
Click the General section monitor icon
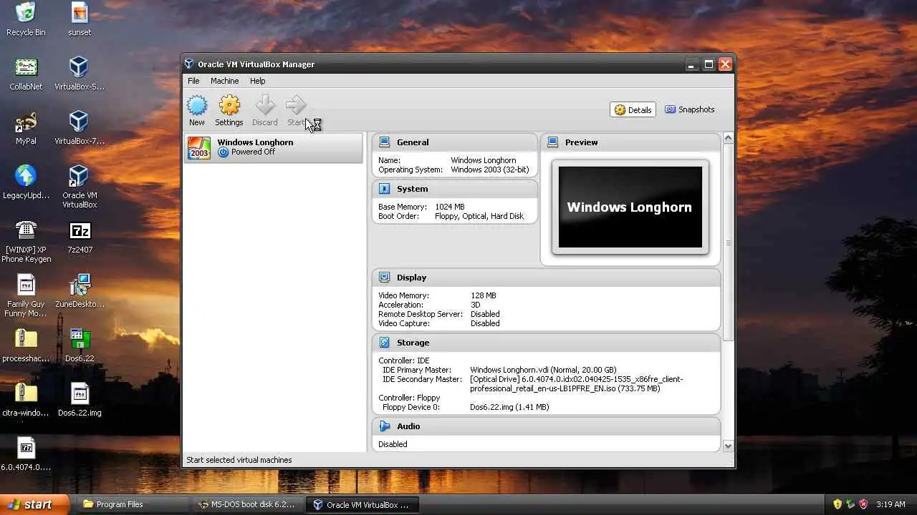pos(385,142)
